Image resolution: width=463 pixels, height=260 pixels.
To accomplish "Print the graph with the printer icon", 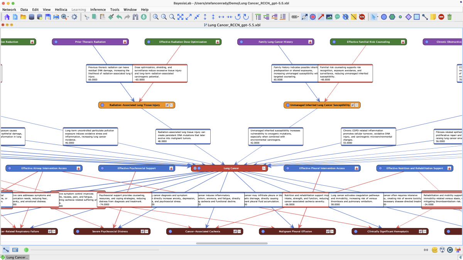I will [56, 17].
